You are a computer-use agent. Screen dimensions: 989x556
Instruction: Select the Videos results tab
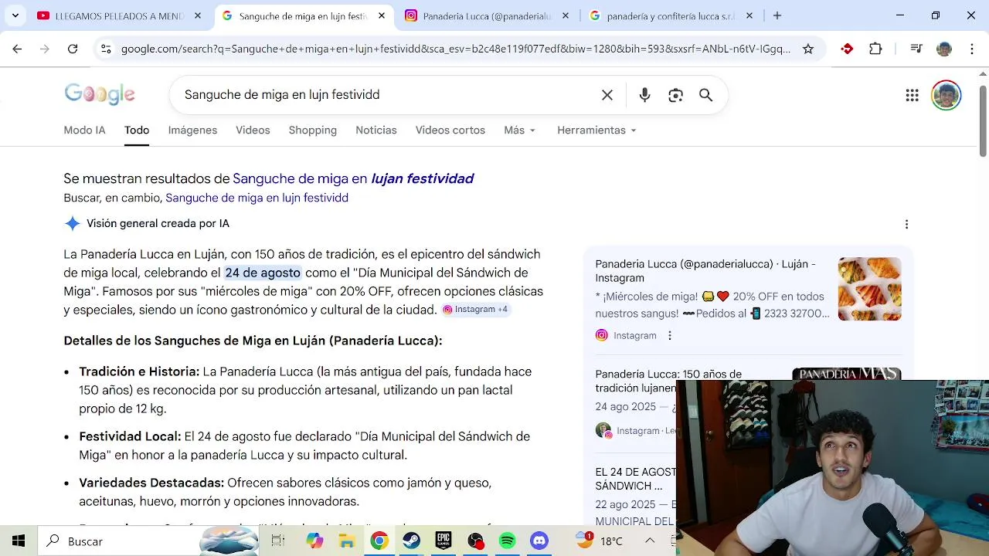click(253, 130)
